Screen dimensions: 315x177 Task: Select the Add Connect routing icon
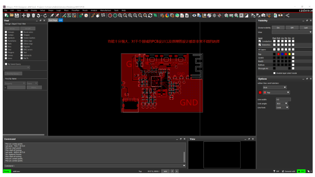click(93, 16)
